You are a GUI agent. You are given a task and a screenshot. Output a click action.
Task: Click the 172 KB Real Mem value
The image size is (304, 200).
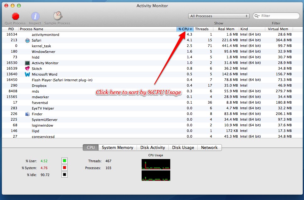click(232, 131)
